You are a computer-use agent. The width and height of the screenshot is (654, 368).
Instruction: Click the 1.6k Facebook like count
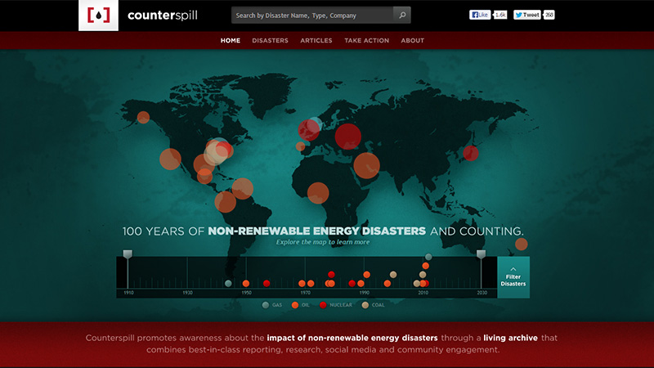(x=499, y=15)
